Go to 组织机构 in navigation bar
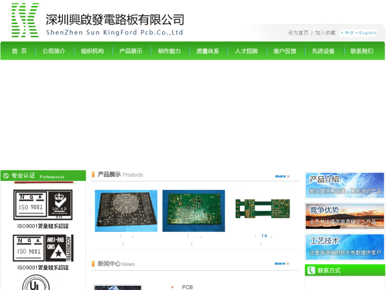 click(x=92, y=51)
